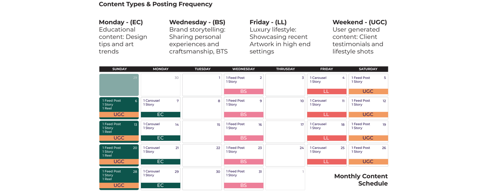The height and width of the screenshot is (191, 487).
Task: Select the BS bar on Wednesday 31
Action: coord(243,185)
